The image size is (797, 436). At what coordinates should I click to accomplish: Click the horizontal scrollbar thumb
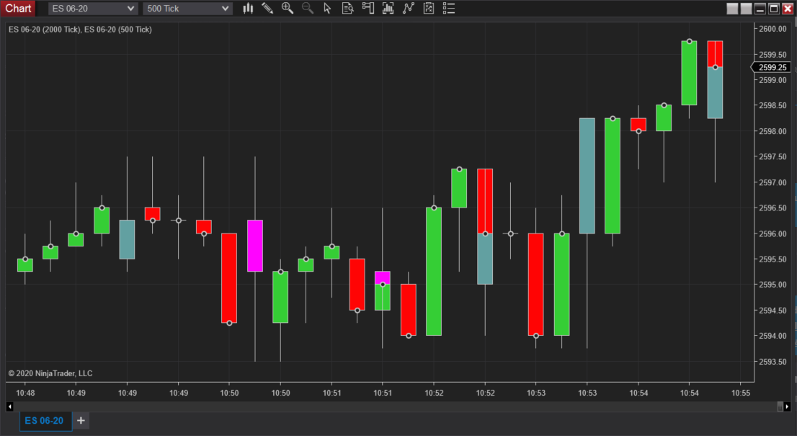[x=780, y=406]
